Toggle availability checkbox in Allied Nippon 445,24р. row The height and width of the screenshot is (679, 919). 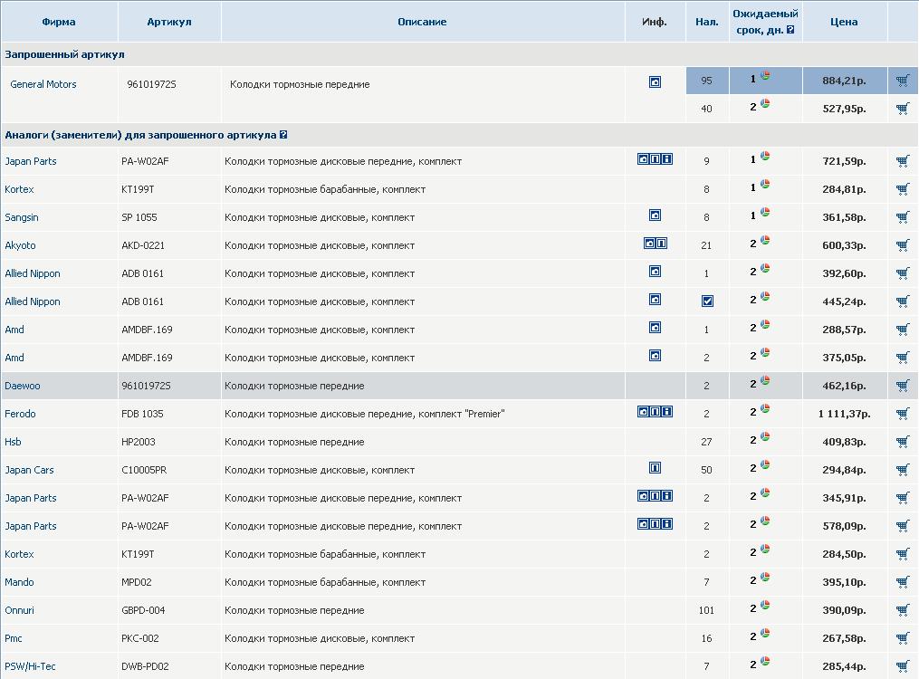point(707,301)
